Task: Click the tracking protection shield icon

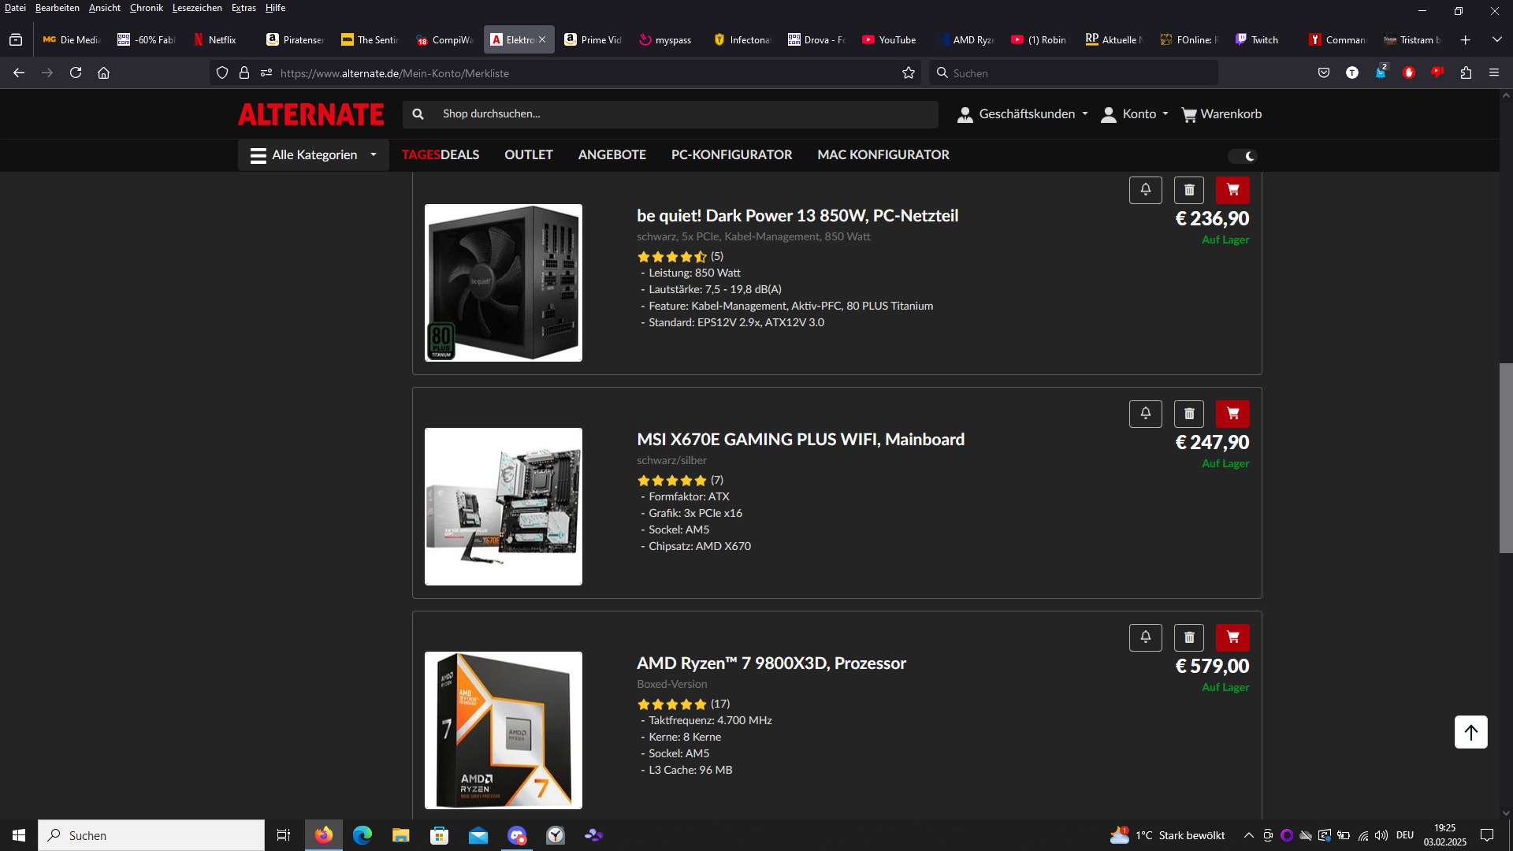Action: (222, 72)
